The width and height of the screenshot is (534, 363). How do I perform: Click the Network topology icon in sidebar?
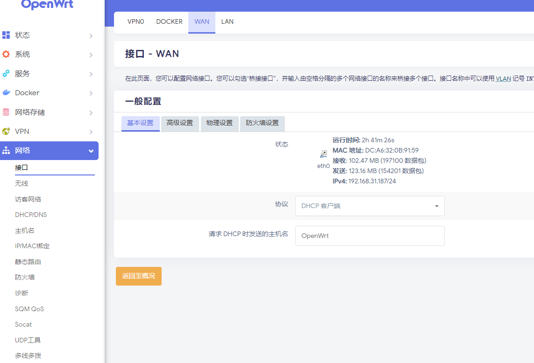6,151
